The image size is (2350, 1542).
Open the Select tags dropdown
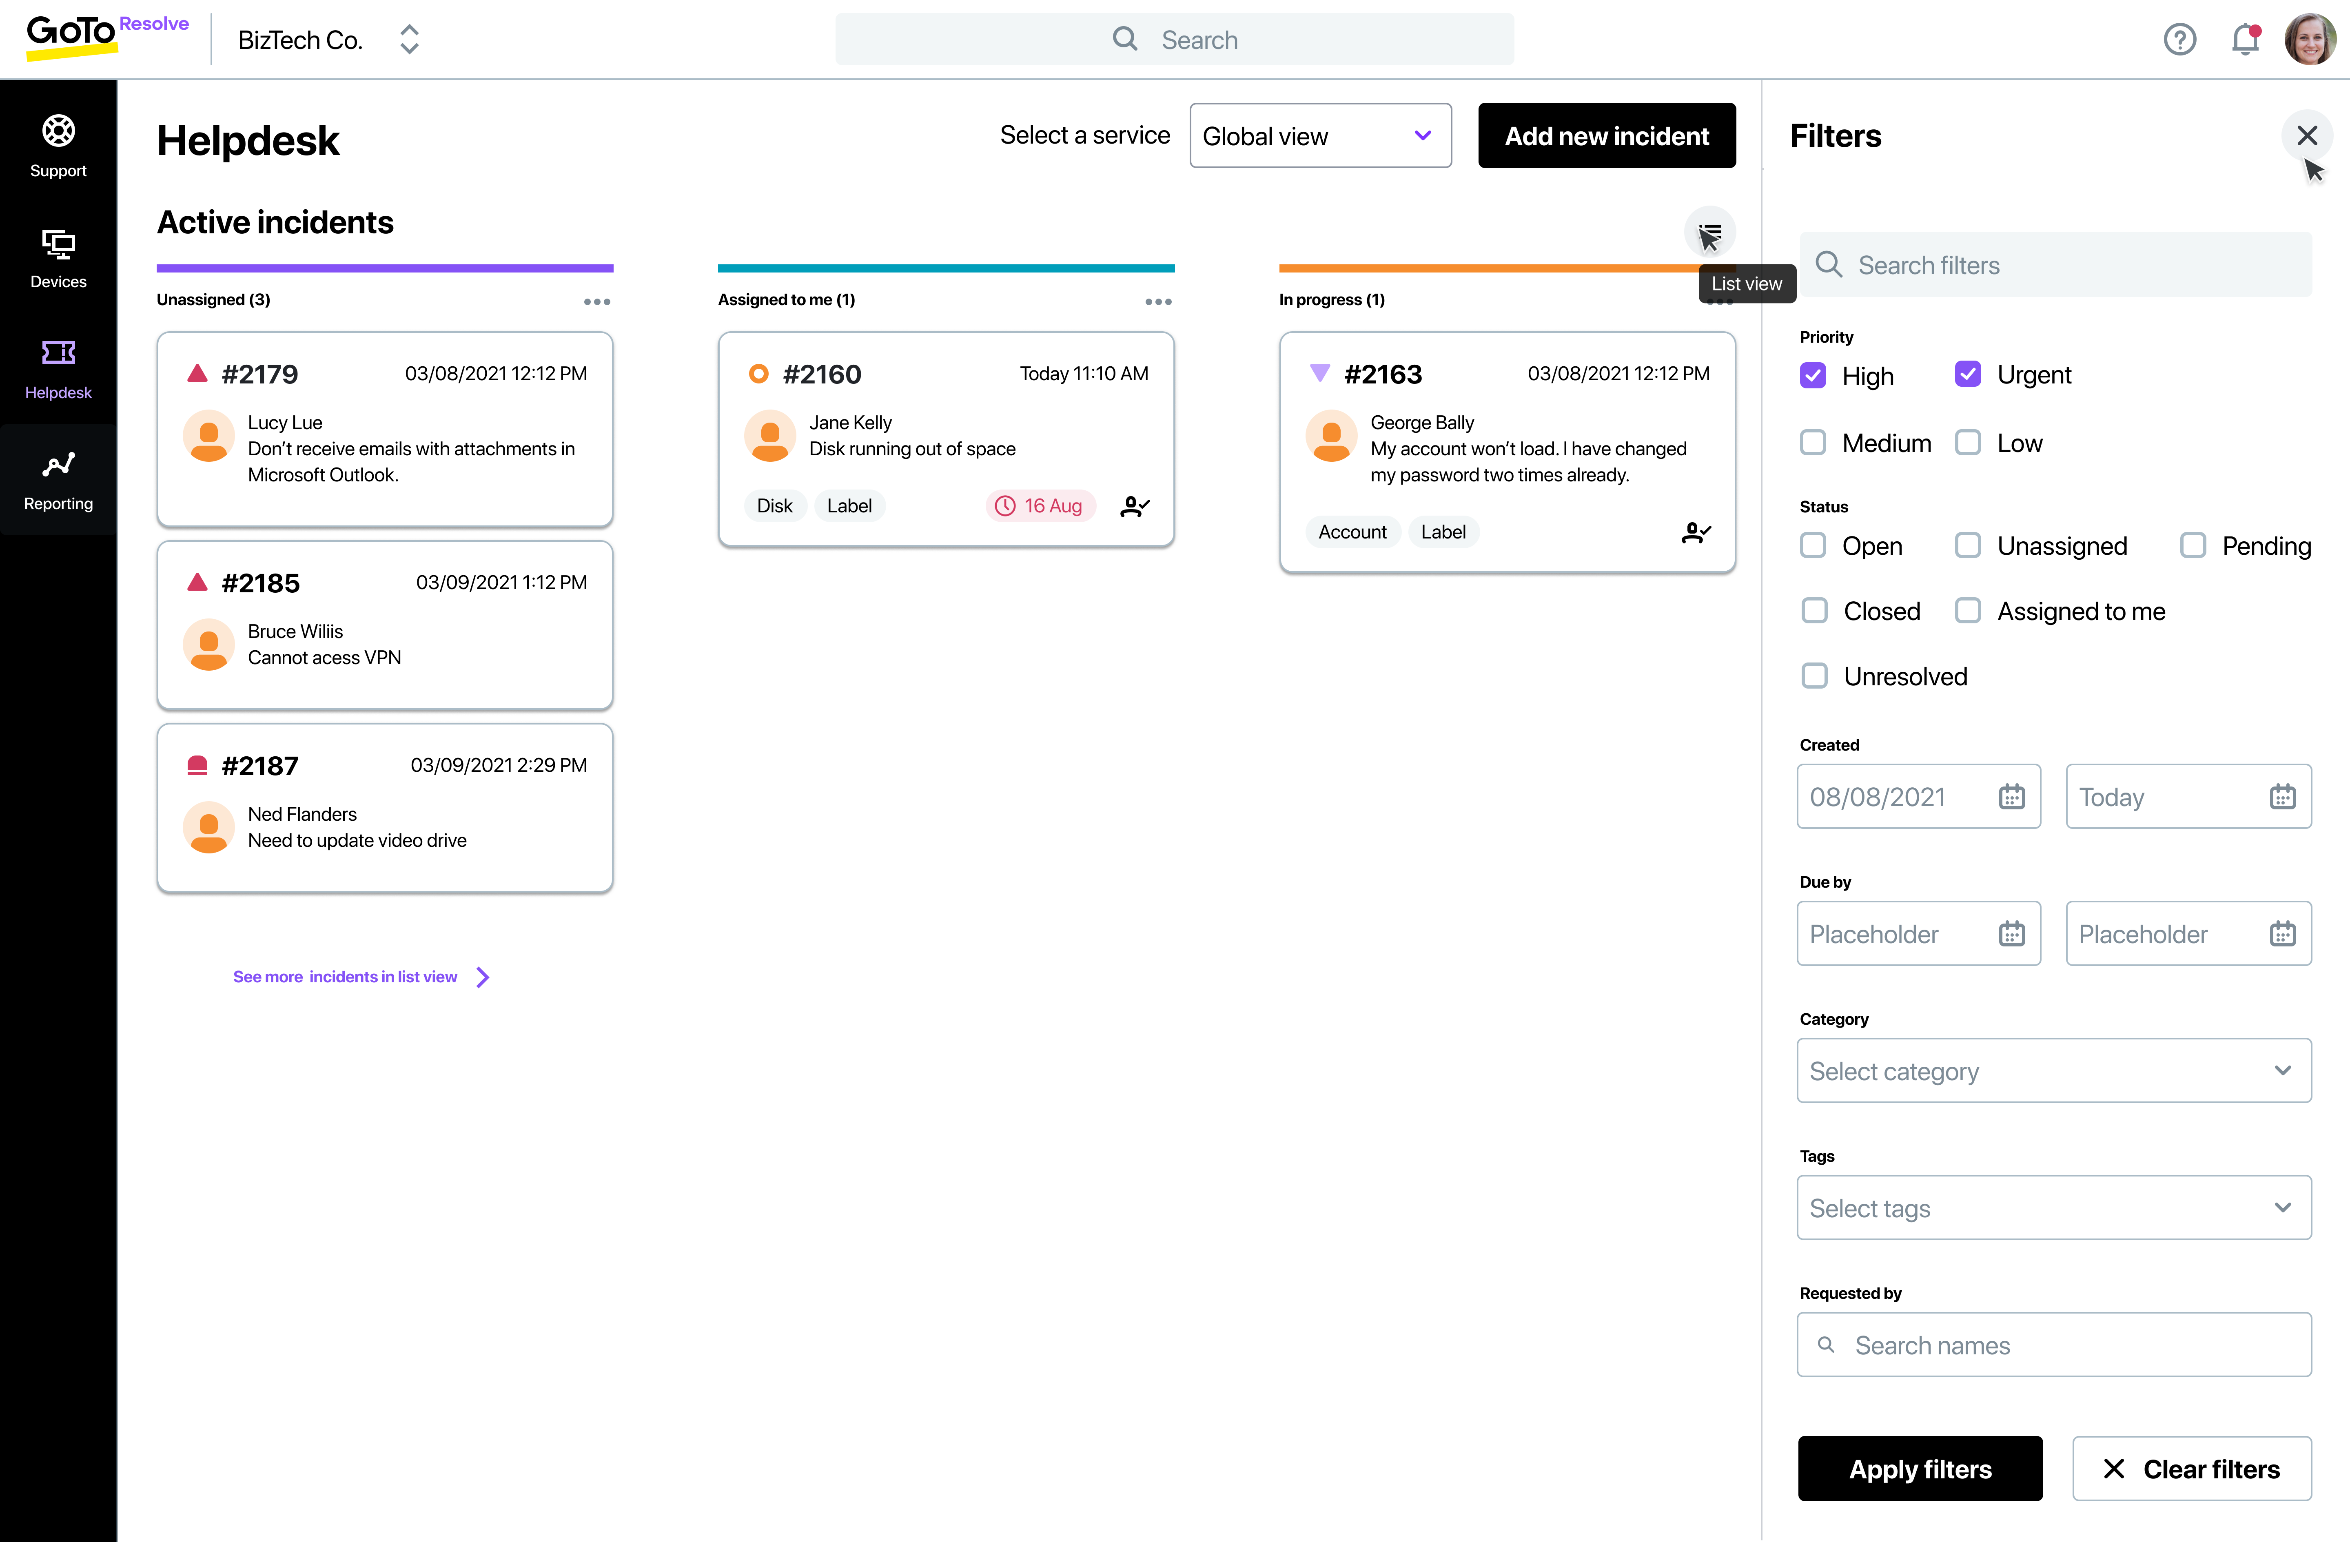click(2053, 1207)
